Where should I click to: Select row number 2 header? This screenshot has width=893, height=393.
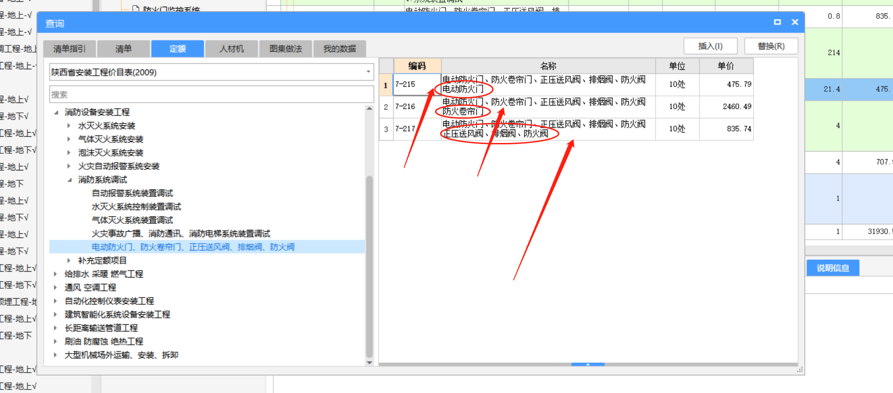click(x=386, y=107)
